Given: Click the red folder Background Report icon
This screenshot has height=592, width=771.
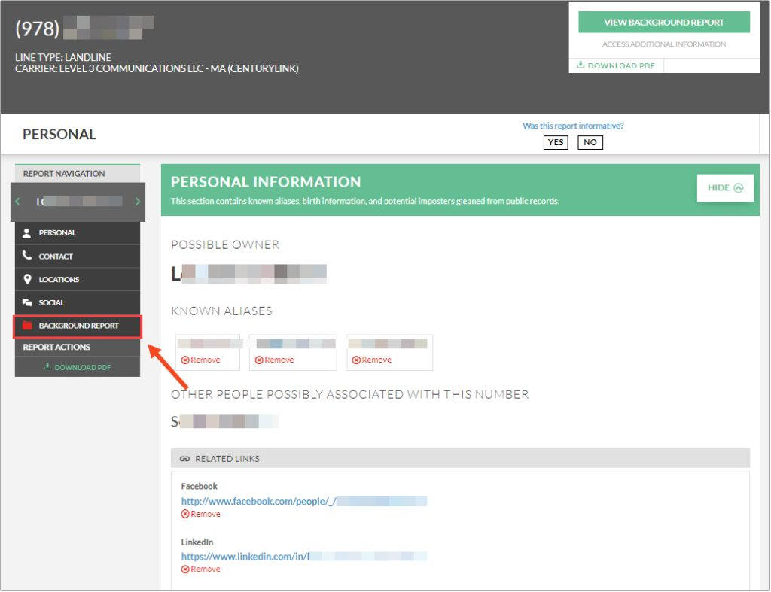Looking at the screenshot, I should pyautogui.click(x=27, y=326).
